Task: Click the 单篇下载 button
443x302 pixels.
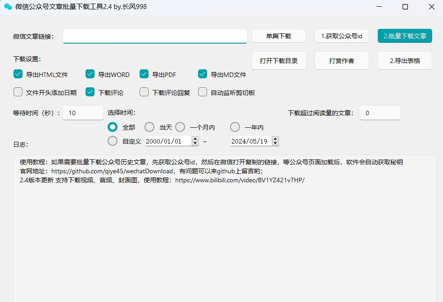Action: point(279,36)
